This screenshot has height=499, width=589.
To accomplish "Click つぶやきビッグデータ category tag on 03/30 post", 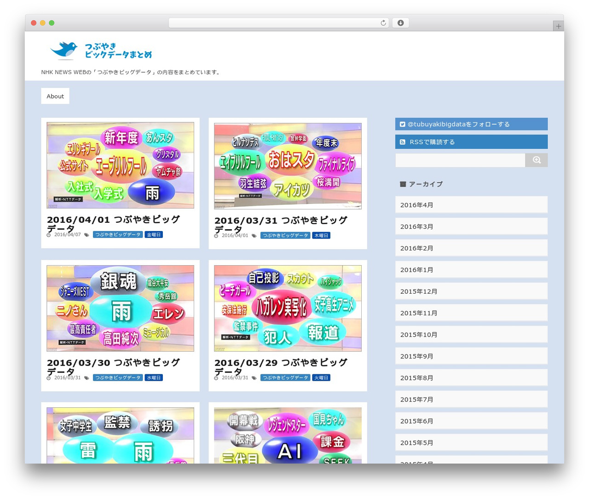I will [118, 378].
